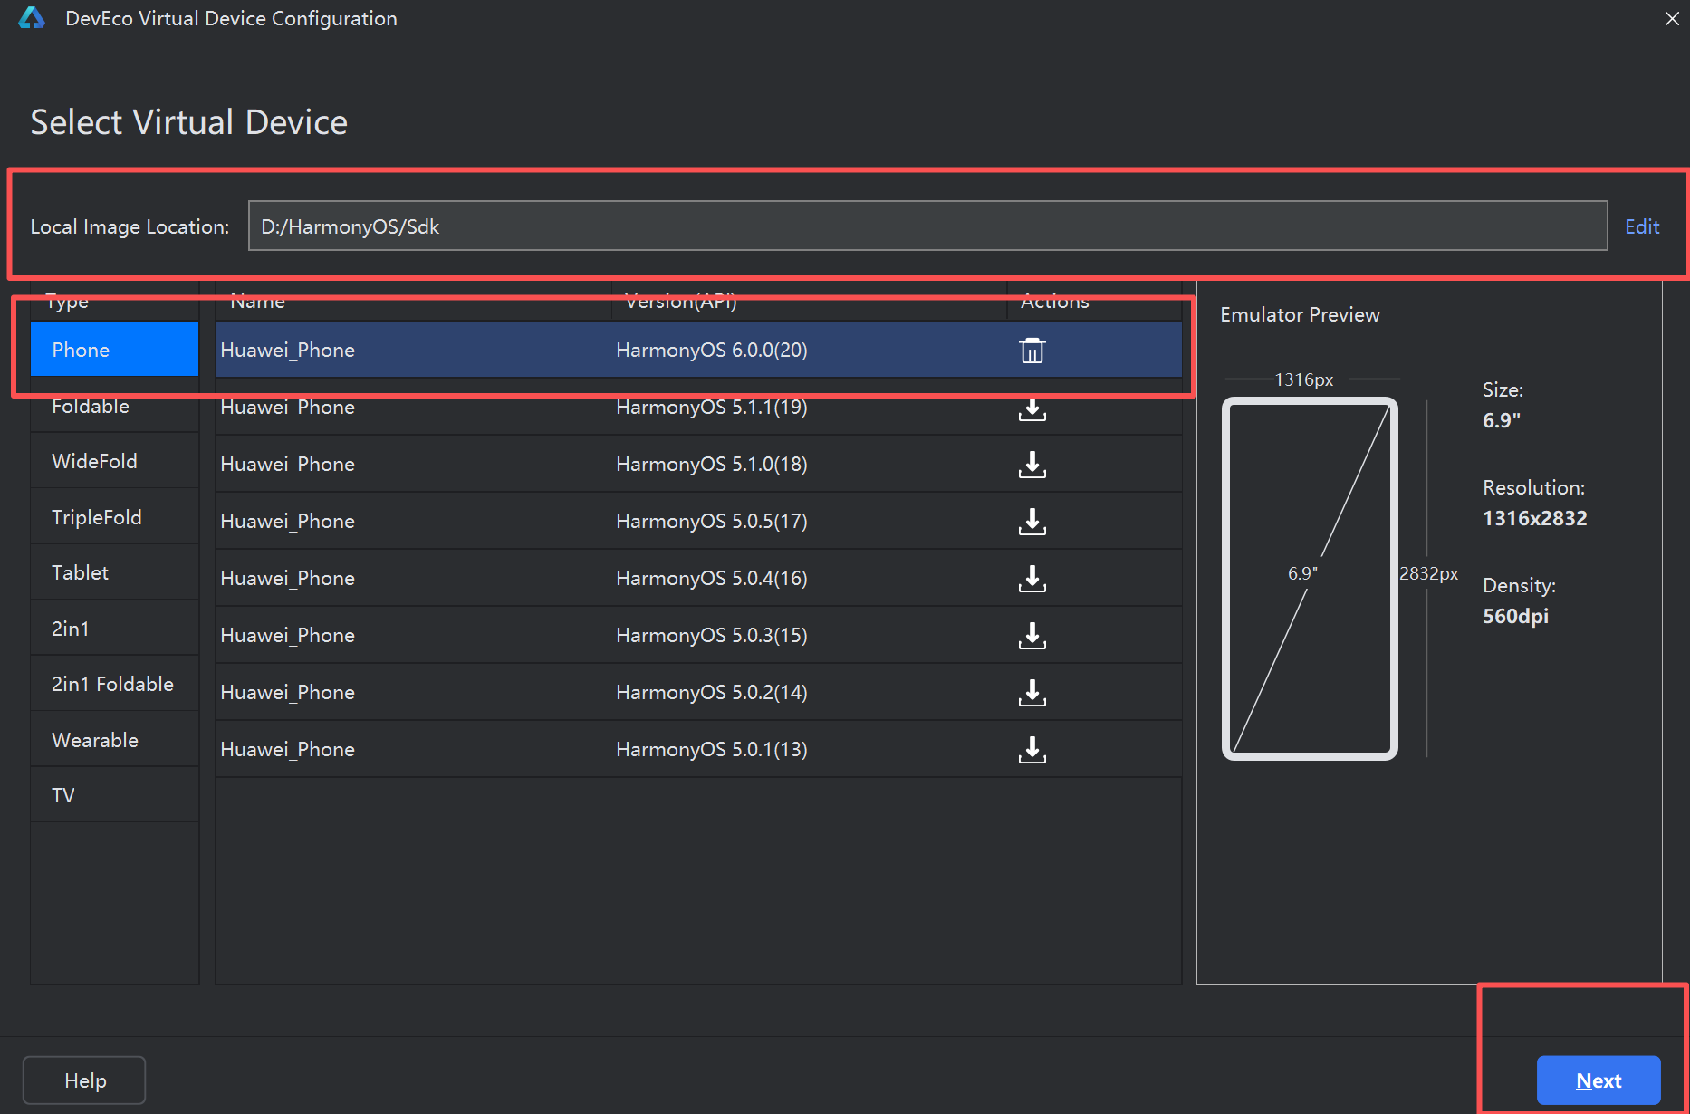Download the HarmonyOS 5.1.0(18) image
Screen dimensions: 1690x1114
(1032, 465)
